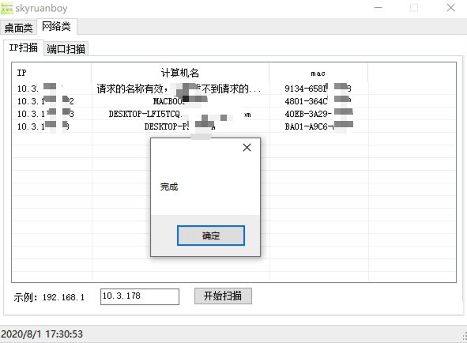The height and width of the screenshot is (343, 467).
Task: Sort by the IP column header
Action: click(51, 73)
